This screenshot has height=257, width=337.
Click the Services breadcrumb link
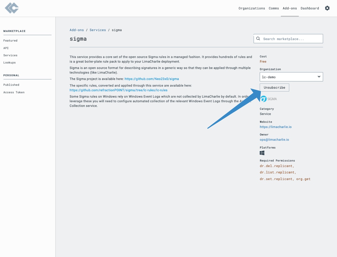pos(98,30)
